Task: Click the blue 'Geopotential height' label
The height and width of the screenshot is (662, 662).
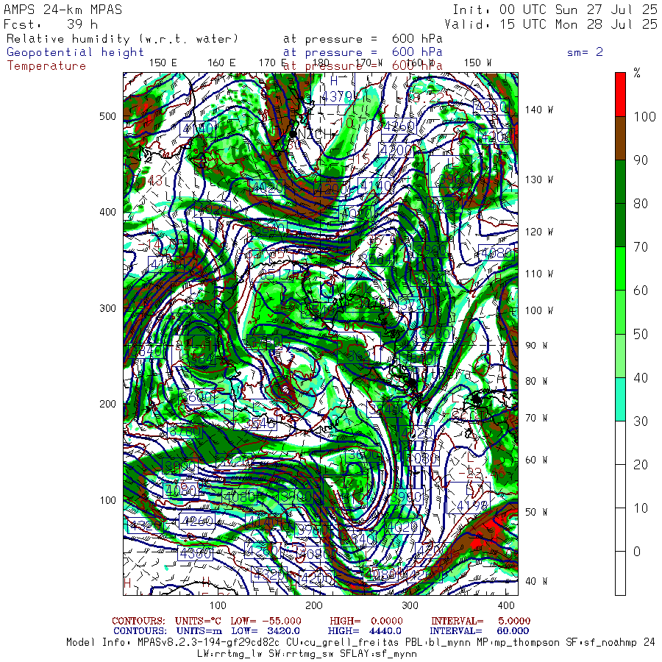Action: coord(75,52)
